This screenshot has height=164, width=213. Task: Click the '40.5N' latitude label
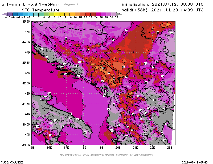tap(26, 124)
